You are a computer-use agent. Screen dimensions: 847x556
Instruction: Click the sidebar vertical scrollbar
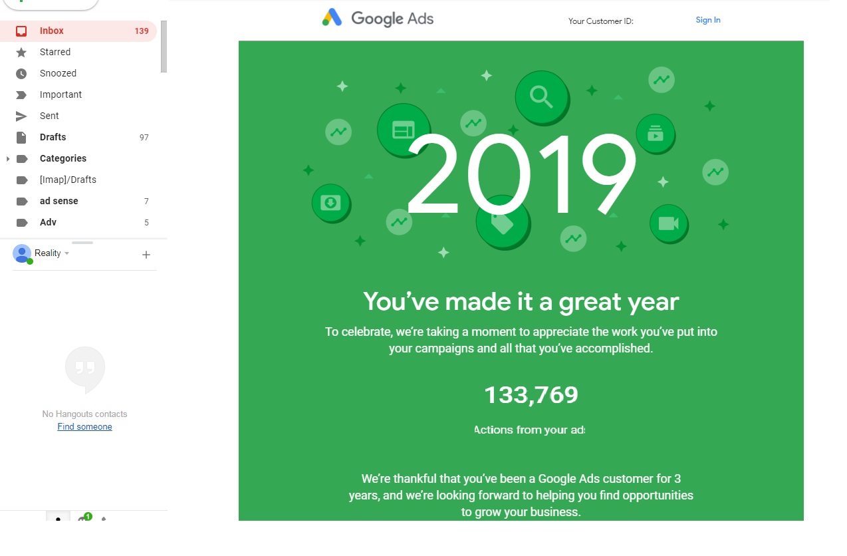point(164,47)
